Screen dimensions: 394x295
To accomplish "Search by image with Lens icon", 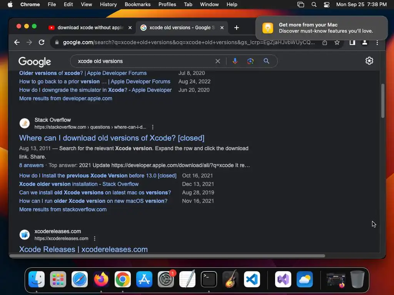I will point(250,61).
